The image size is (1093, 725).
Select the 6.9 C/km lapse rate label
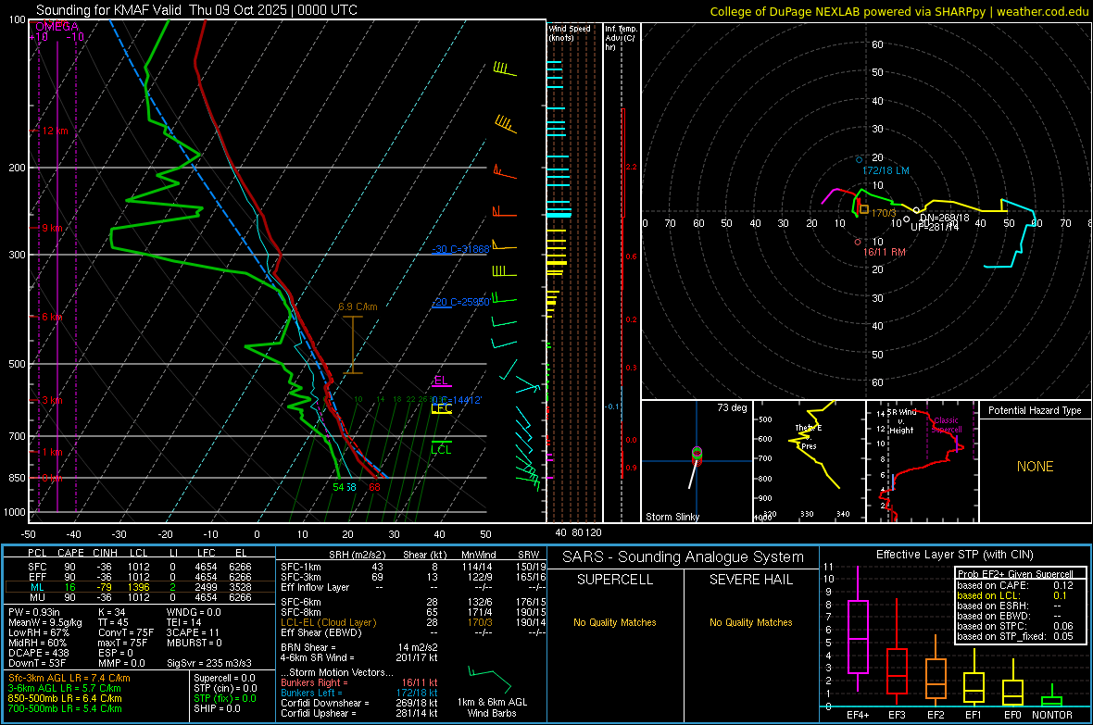(x=358, y=306)
